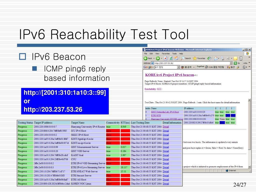This screenshot has height=192, width=256.
Task: Click the green Go arrow button
Action: coord(235,63)
